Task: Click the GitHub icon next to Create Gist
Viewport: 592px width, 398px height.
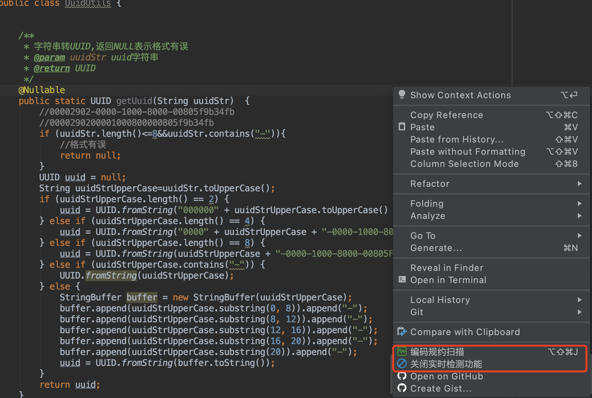Action: click(x=402, y=388)
